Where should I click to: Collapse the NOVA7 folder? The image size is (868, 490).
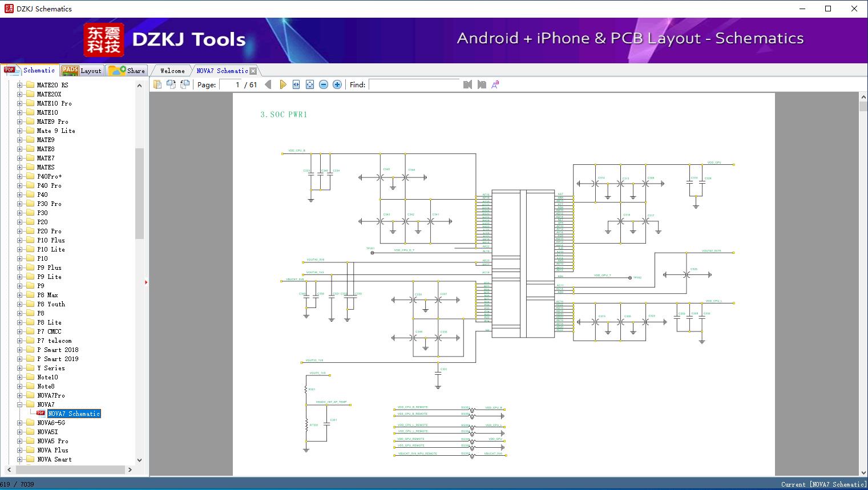coord(20,404)
